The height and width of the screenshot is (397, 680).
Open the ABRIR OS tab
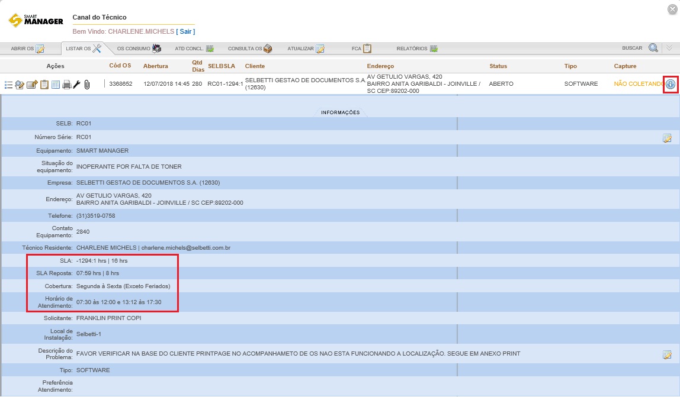(x=28, y=49)
